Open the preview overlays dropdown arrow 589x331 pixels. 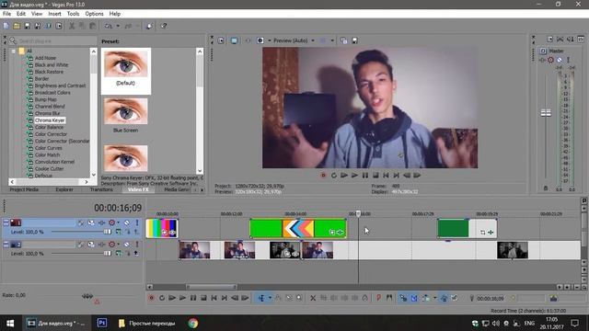tap(332, 40)
